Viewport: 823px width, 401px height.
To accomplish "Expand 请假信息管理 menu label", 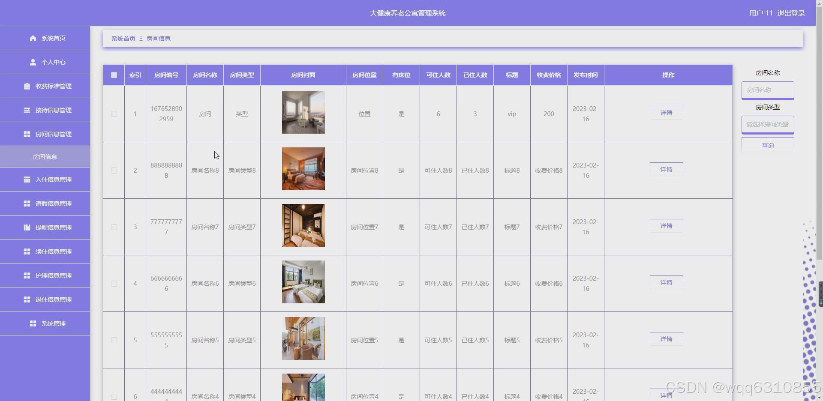I will pos(54,203).
